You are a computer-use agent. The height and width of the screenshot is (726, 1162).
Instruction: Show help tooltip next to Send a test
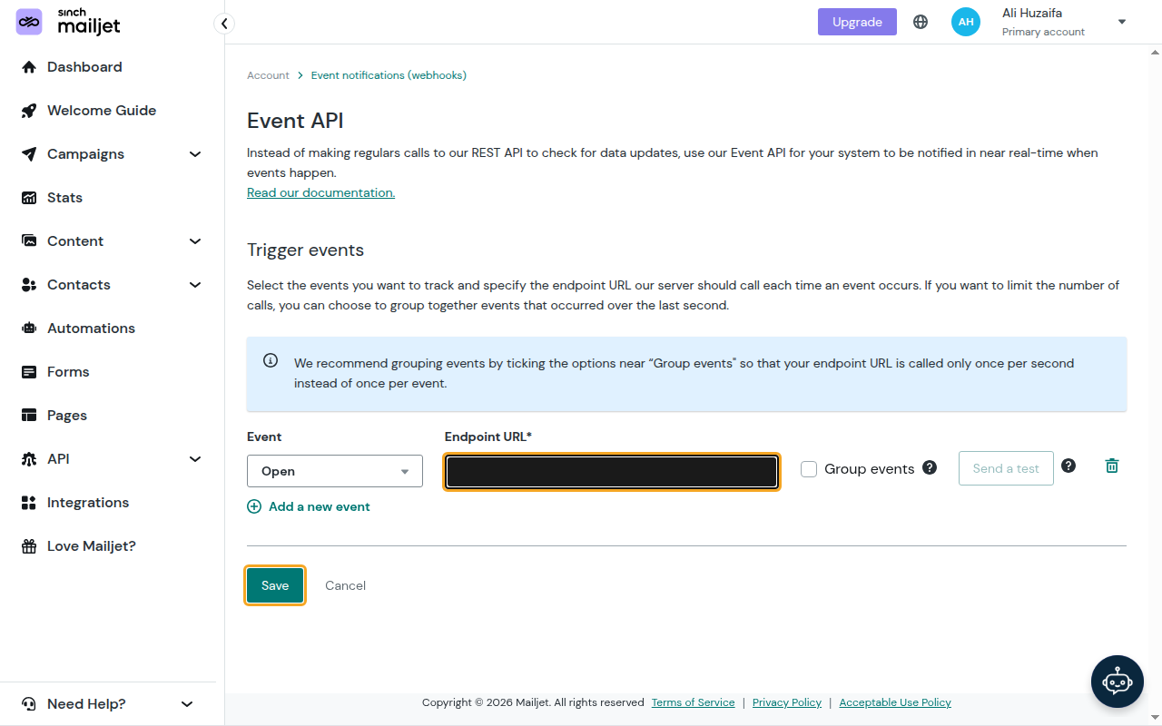point(1068,466)
